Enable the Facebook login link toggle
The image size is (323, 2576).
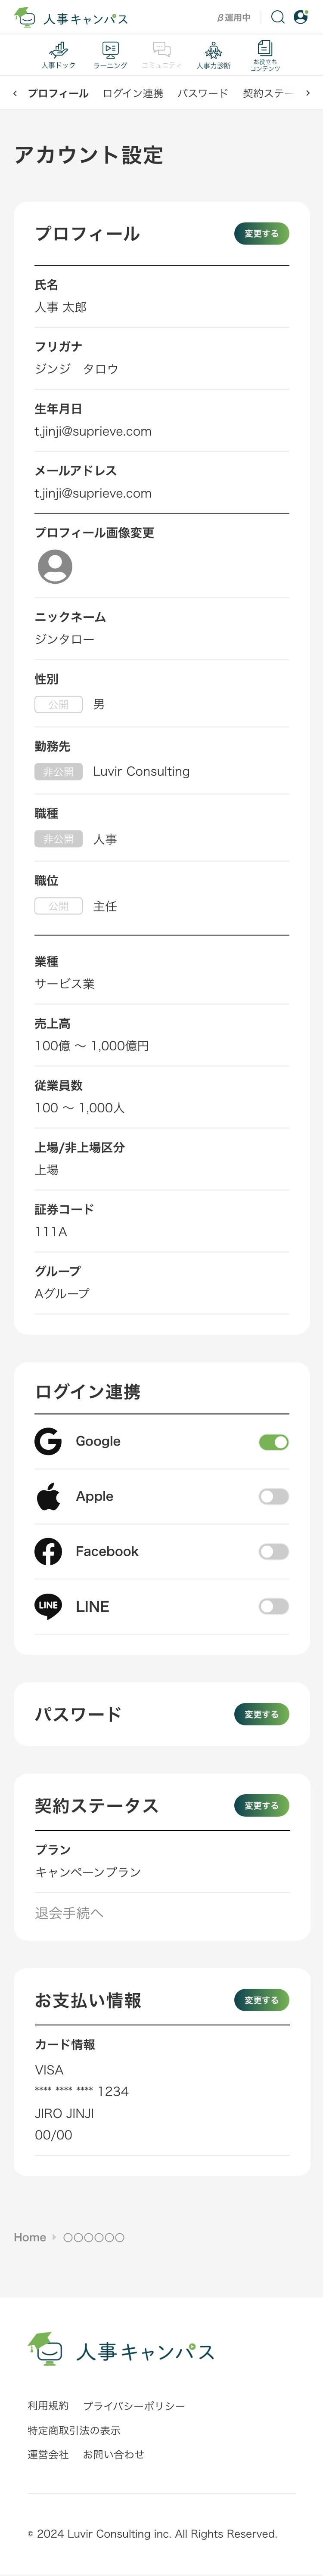[274, 1551]
